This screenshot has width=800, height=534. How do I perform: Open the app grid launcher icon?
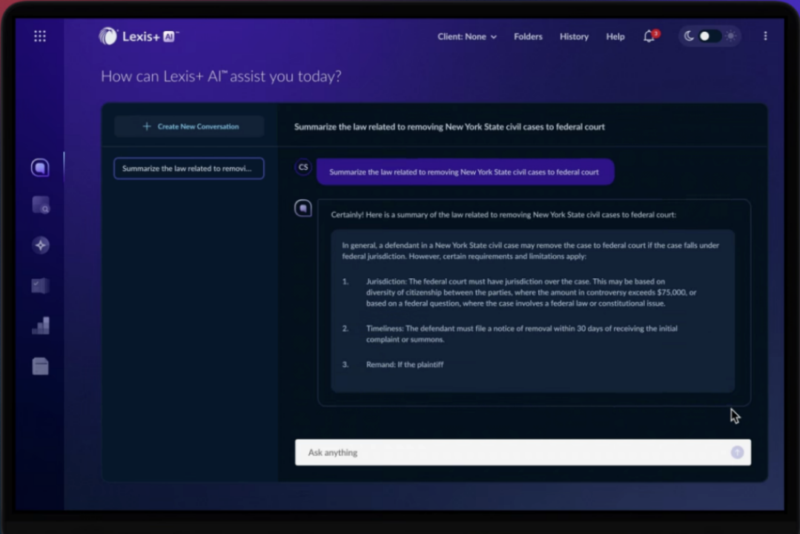[40, 36]
